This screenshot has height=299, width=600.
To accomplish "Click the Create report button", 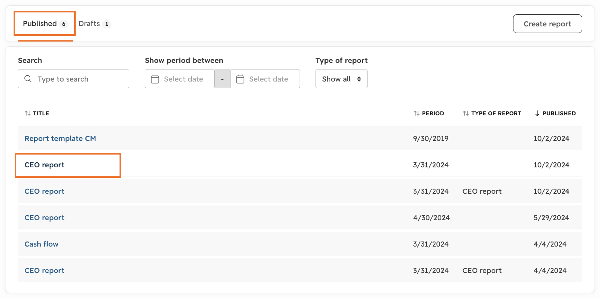I will tap(547, 24).
